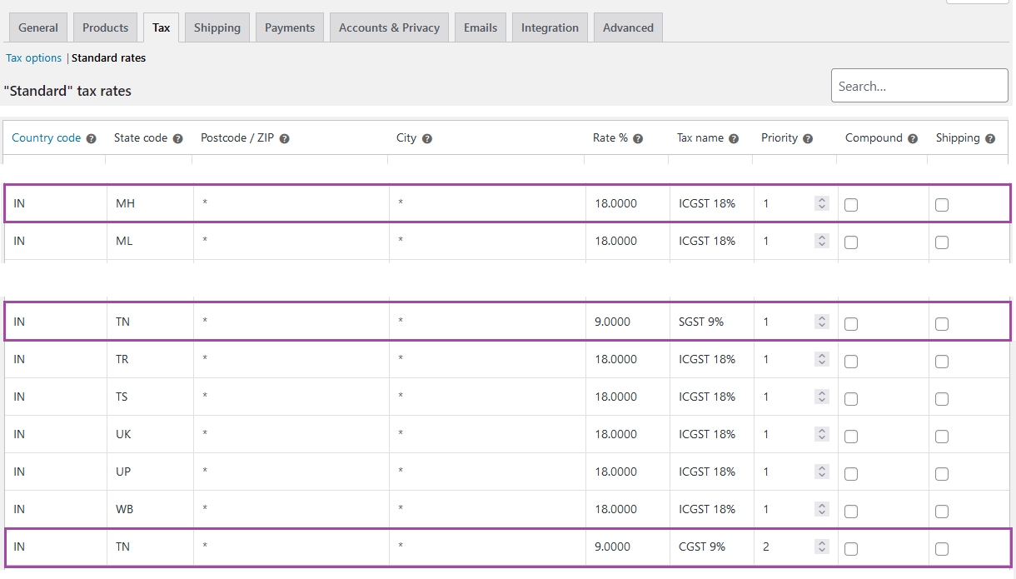Tick Shipping checkbox for SGST 9% row
The image size is (1016, 579).
[x=942, y=323]
